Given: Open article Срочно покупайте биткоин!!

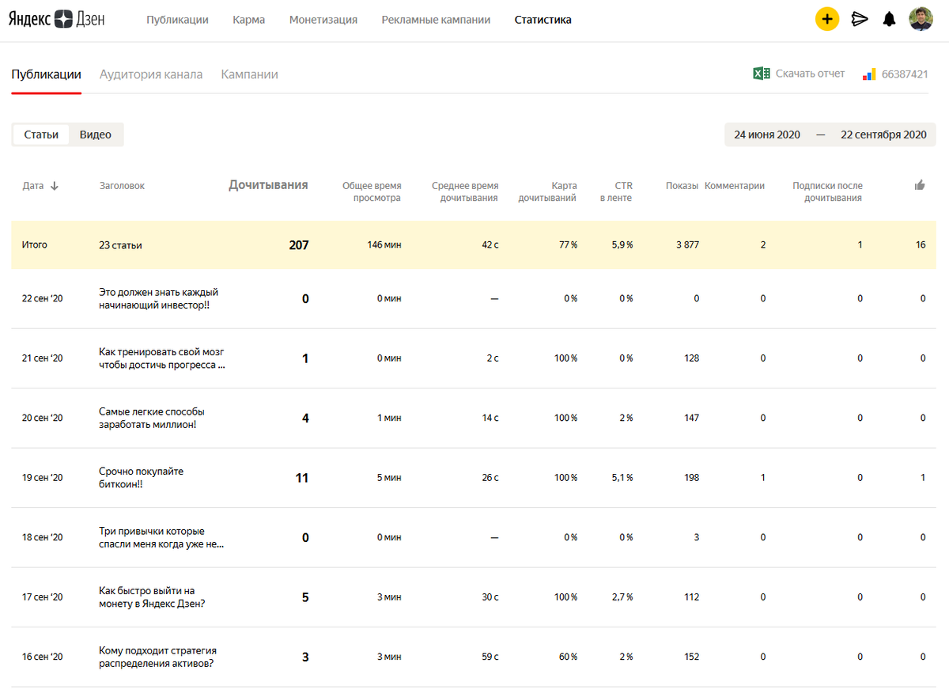Looking at the screenshot, I should (141, 478).
